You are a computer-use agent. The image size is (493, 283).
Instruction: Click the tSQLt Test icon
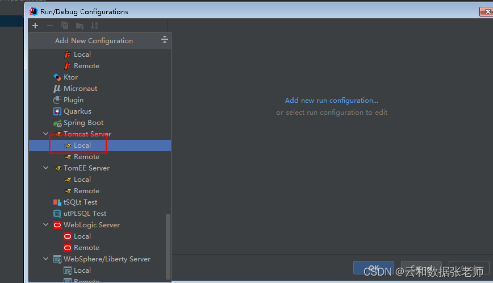coord(57,202)
